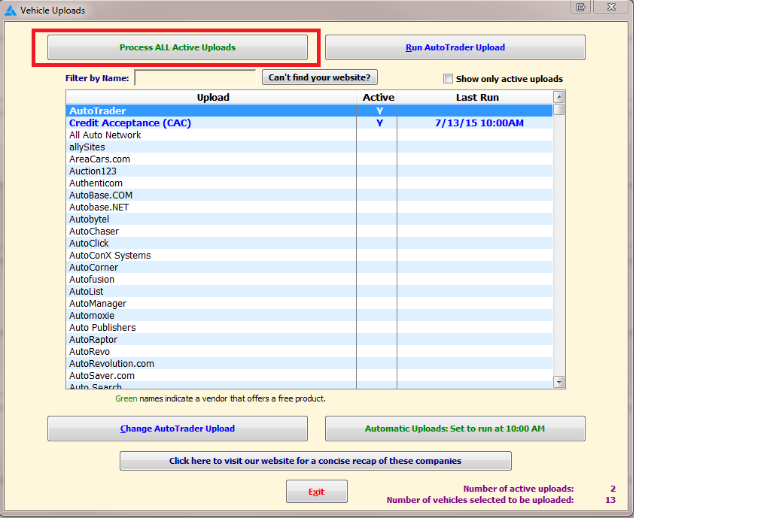Select AutoRevo entry

[309, 351]
